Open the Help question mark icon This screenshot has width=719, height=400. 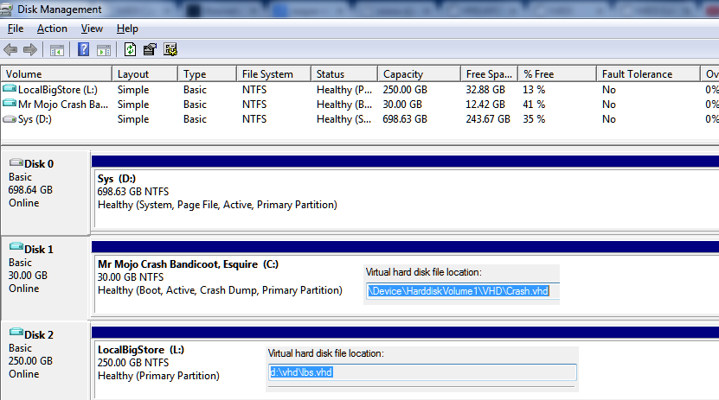pos(83,49)
